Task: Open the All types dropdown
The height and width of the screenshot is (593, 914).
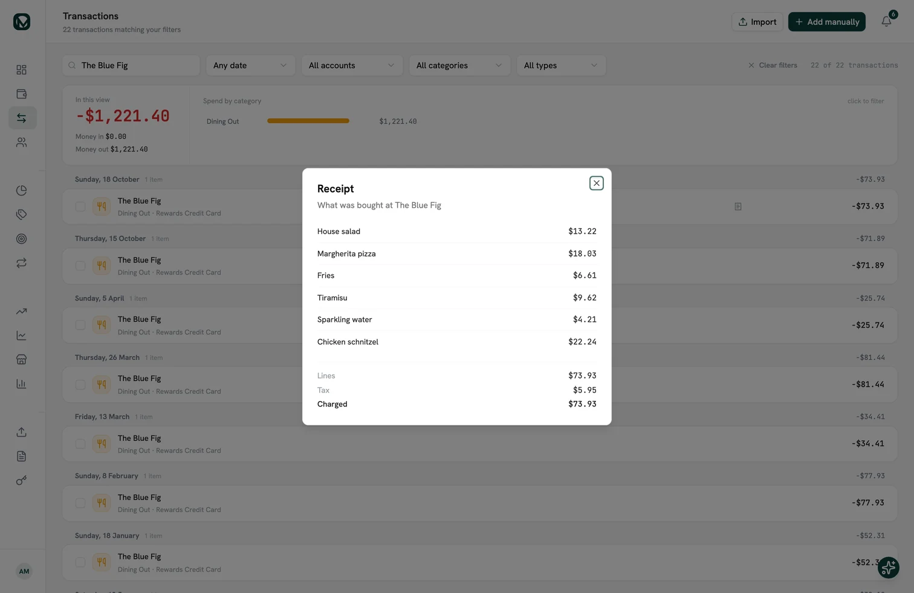Action: click(561, 65)
